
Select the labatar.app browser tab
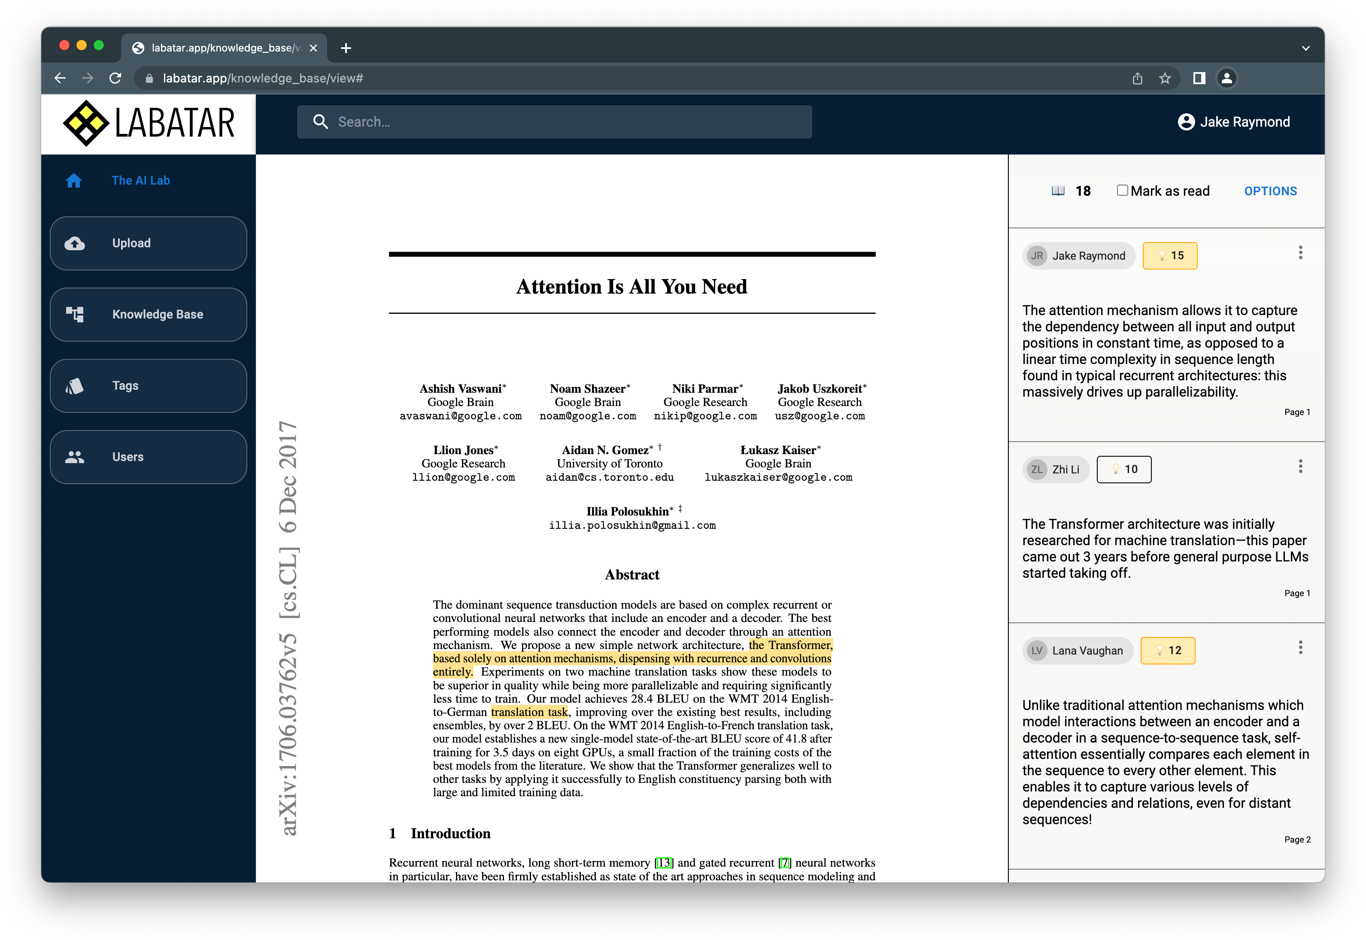[224, 48]
